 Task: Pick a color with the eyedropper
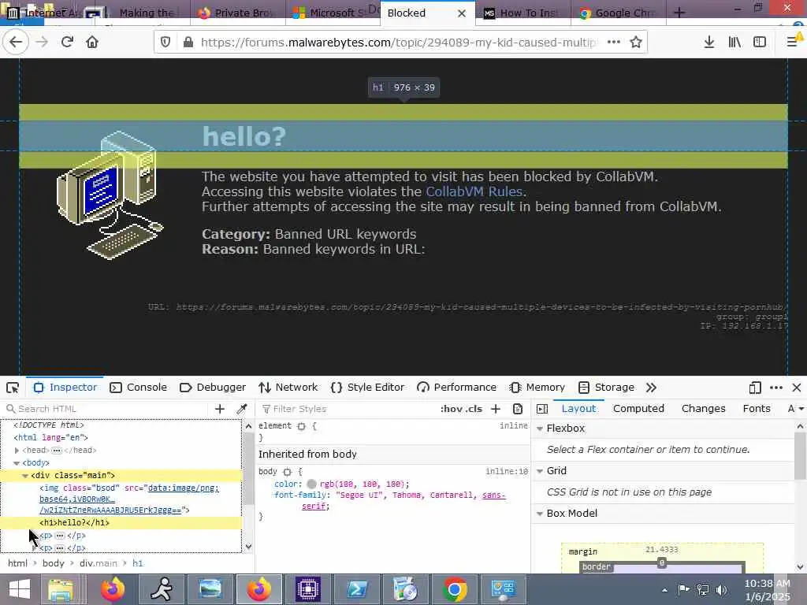[x=241, y=409]
